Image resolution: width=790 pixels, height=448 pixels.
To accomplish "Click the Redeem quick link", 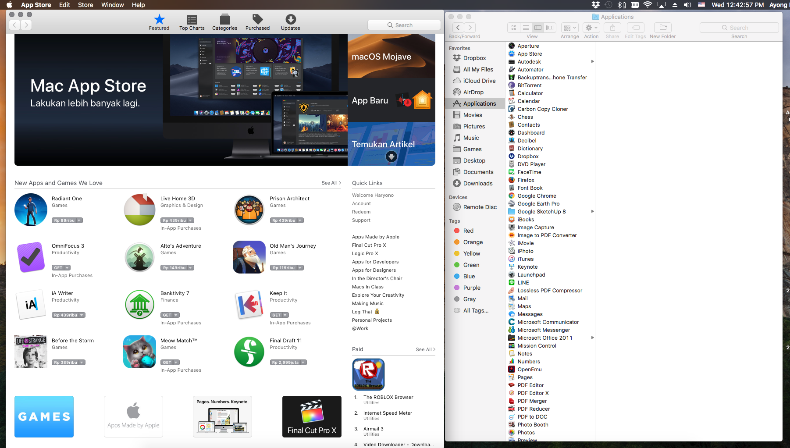I will pyautogui.click(x=361, y=212).
